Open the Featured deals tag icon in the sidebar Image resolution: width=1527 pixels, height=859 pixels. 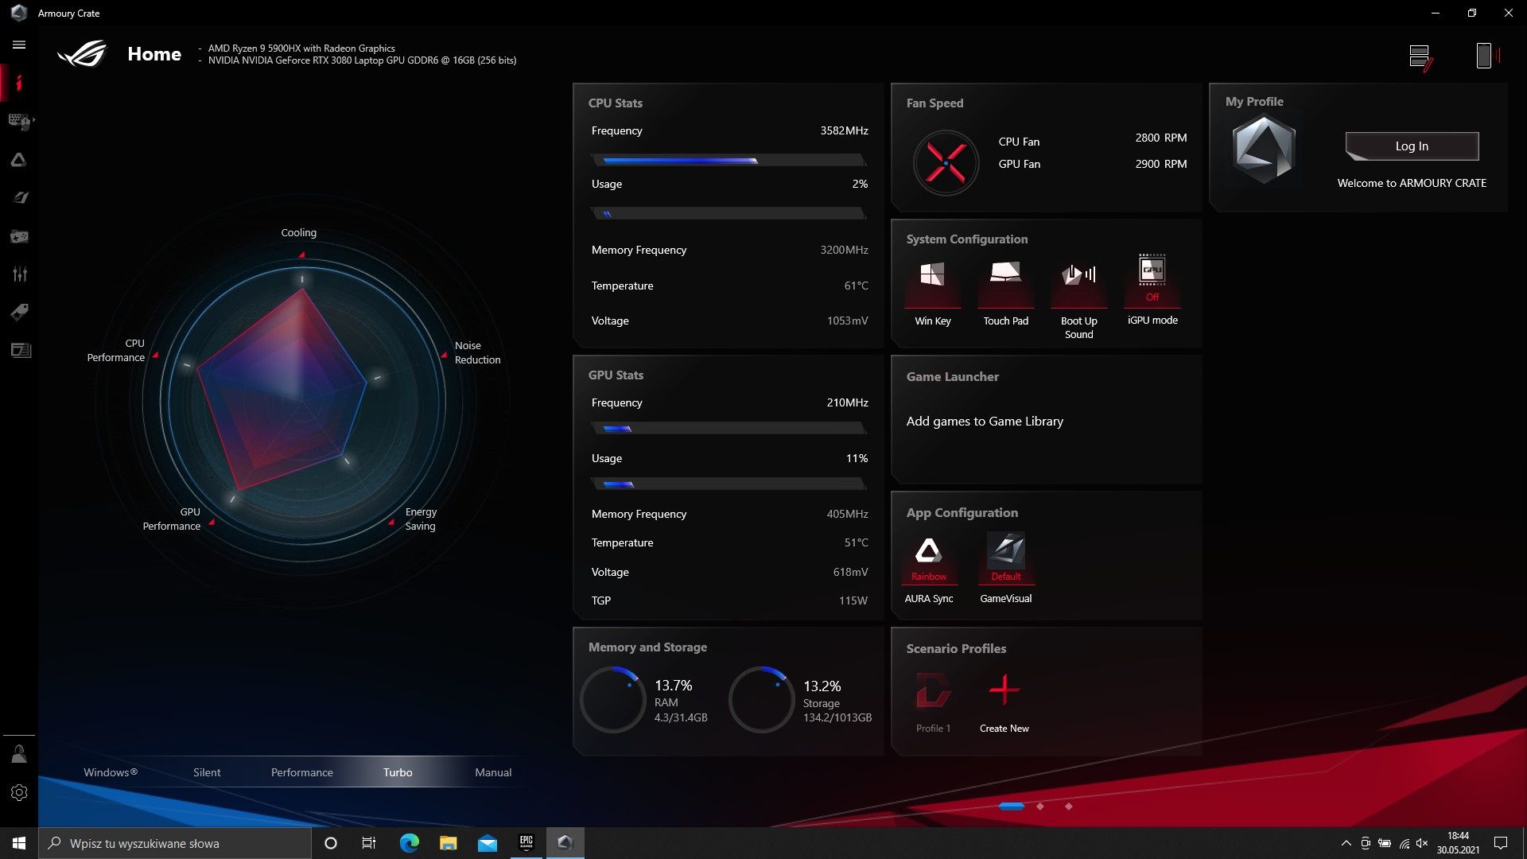point(19,312)
